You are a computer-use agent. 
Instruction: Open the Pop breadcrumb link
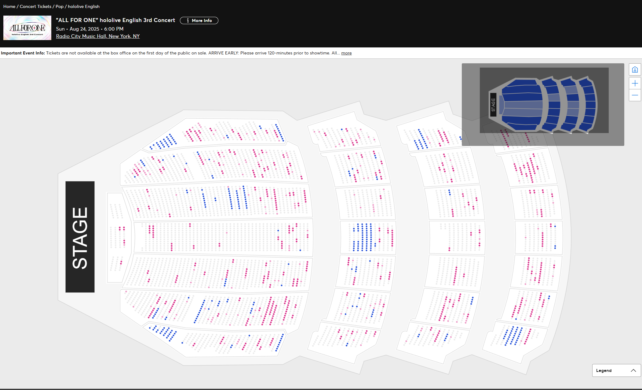click(60, 6)
